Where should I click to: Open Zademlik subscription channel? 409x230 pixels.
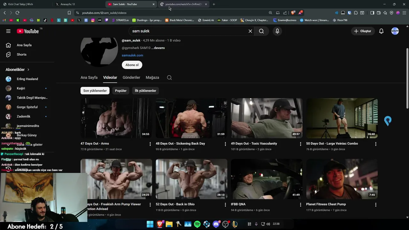click(27, 116)
